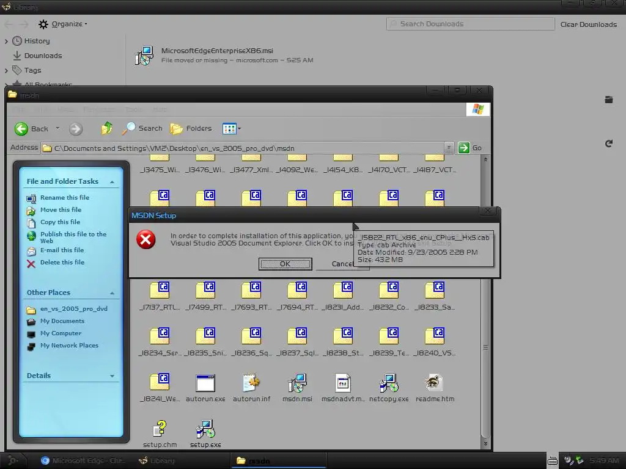Click Copy this file link
Image resolution: width=626 pixels, height=469 pixels.
click(60, 222)
